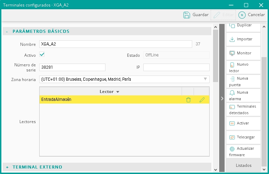
Task: Start Telecargar for the terminal
Action: [x=243, y=137]
